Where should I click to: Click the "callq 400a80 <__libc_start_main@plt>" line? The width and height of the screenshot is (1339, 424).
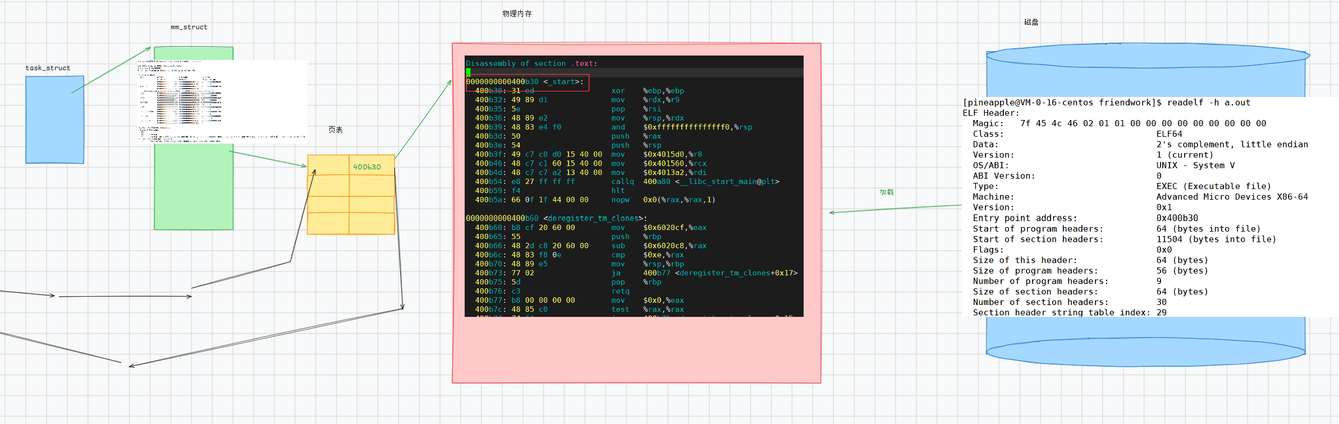(627, 182)
